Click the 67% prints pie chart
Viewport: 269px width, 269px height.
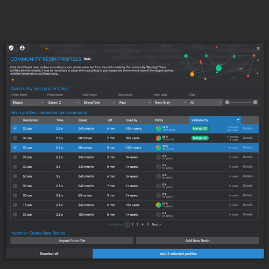pyautogui.click(x=159, y=205)
